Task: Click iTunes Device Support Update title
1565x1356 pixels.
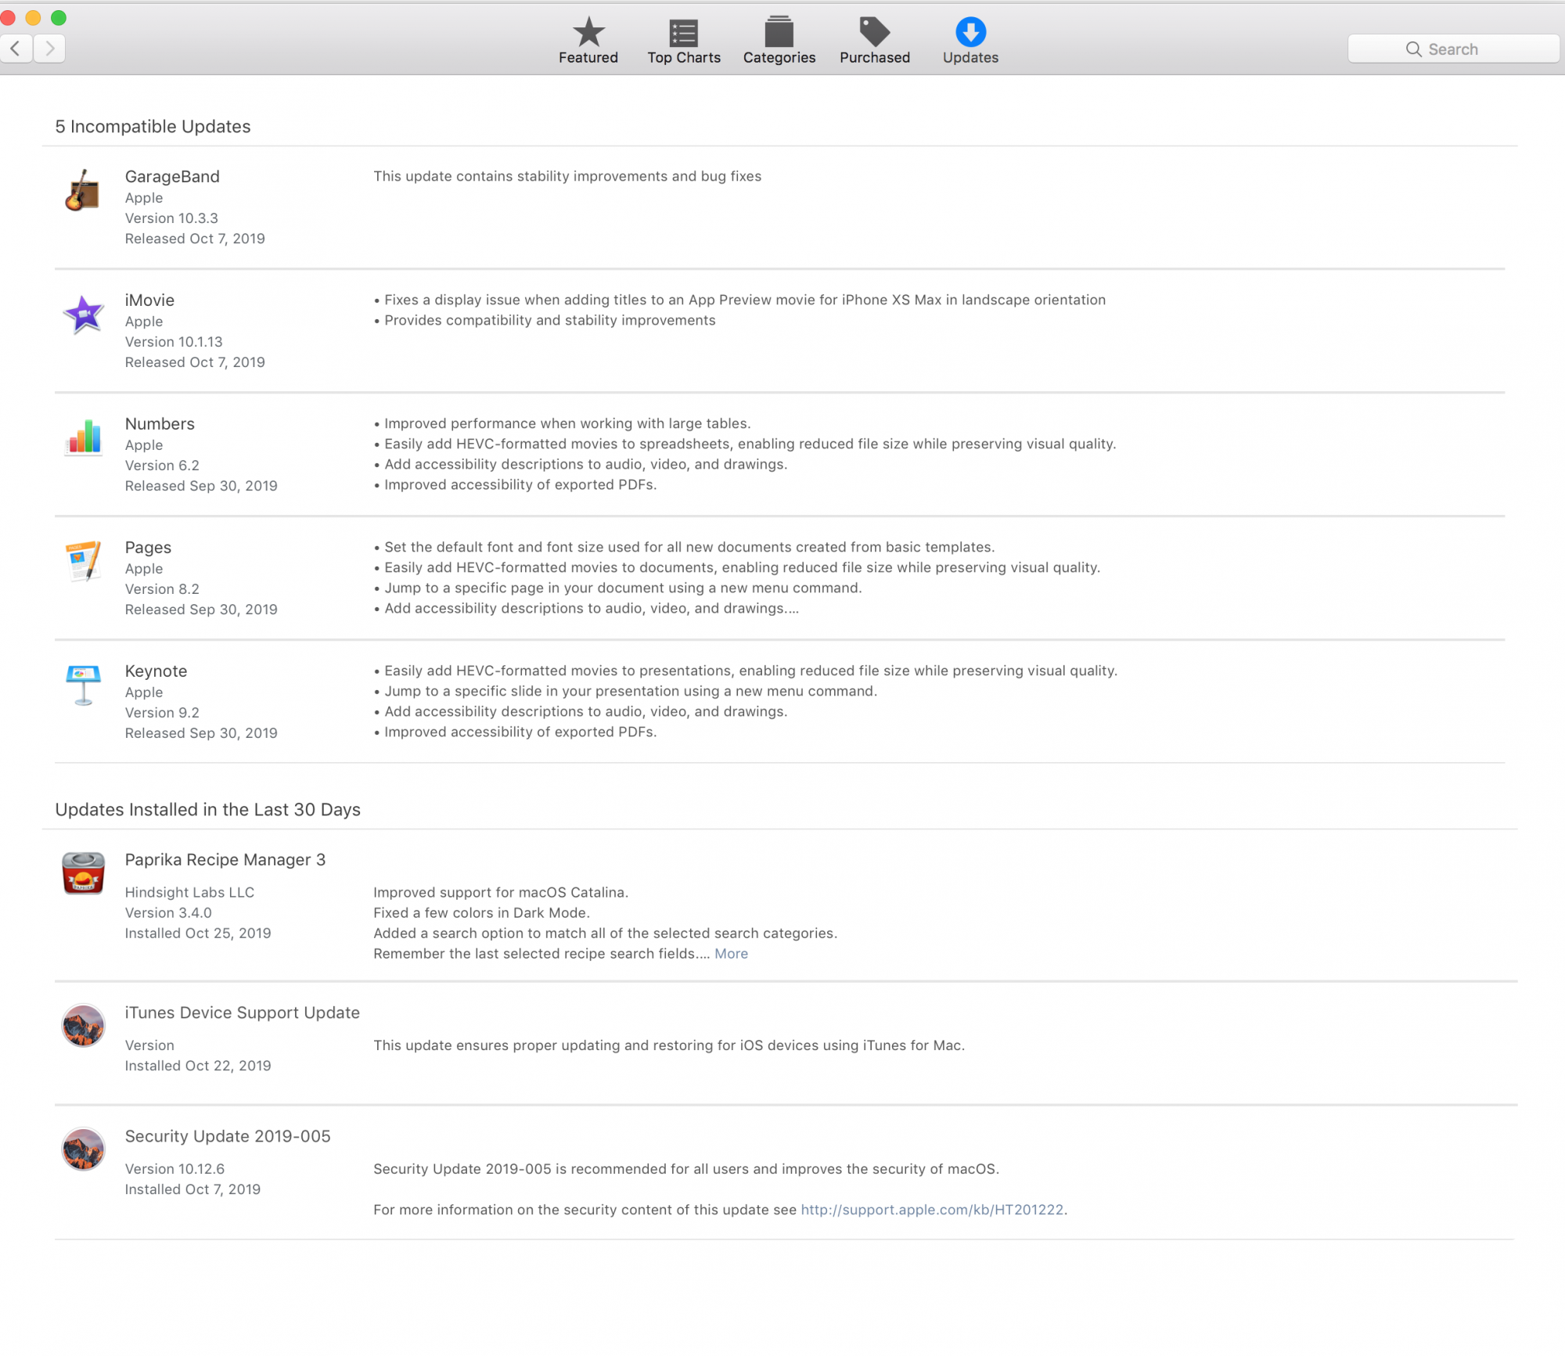Action: pyautogui.click(x=243, y=1013)
